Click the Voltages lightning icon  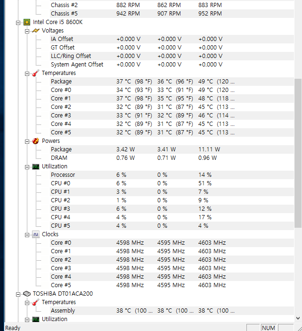[x=36, y=31]
